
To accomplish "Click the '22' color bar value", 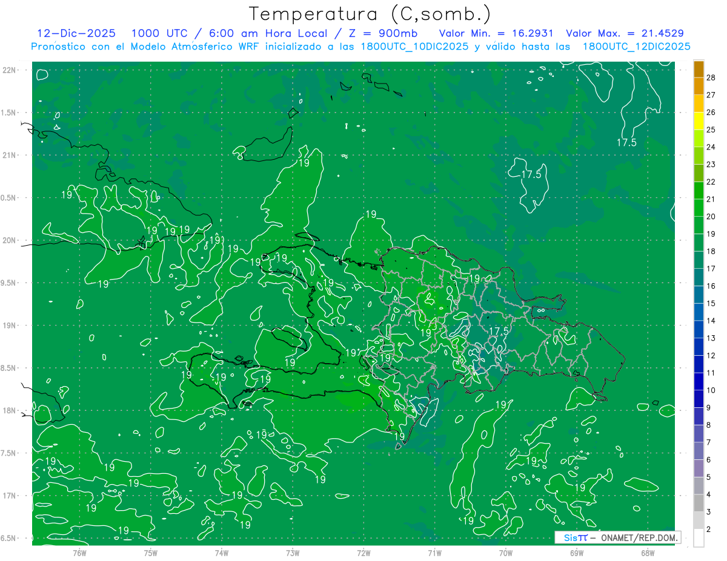I will click(x=711, y=182).
